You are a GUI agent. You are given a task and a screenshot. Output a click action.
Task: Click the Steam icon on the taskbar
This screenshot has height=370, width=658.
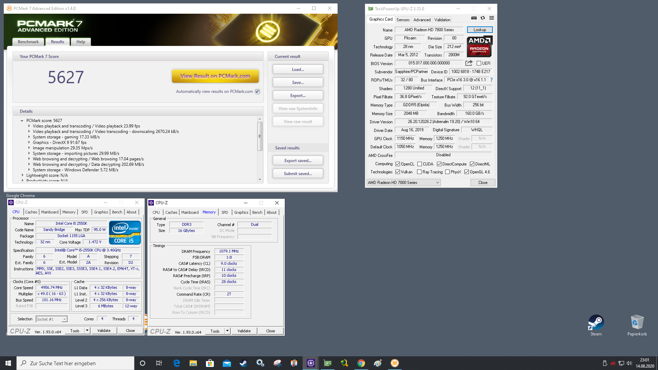coord(244,363)
